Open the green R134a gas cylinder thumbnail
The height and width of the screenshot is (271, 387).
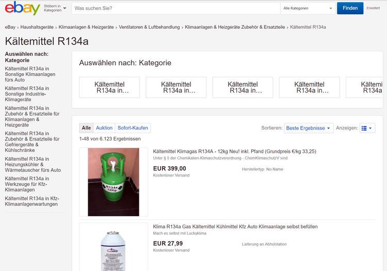tap(113, 182)
